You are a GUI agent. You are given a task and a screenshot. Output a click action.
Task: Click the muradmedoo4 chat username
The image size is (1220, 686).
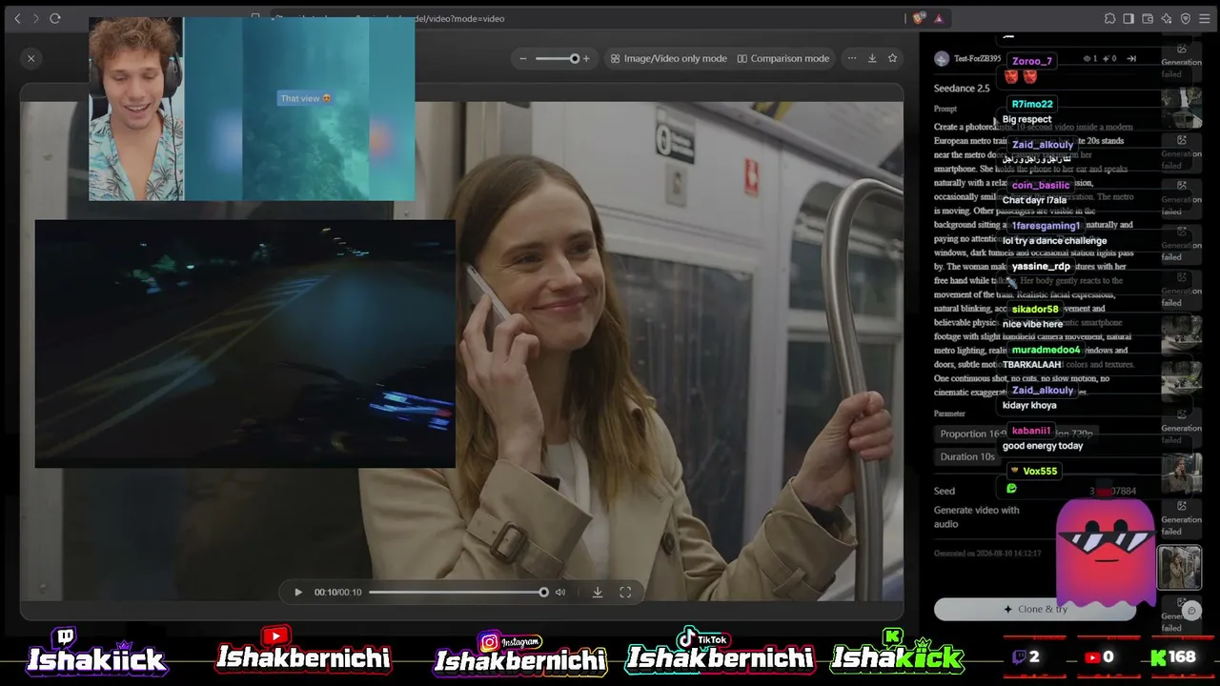tap(1046, 350)
